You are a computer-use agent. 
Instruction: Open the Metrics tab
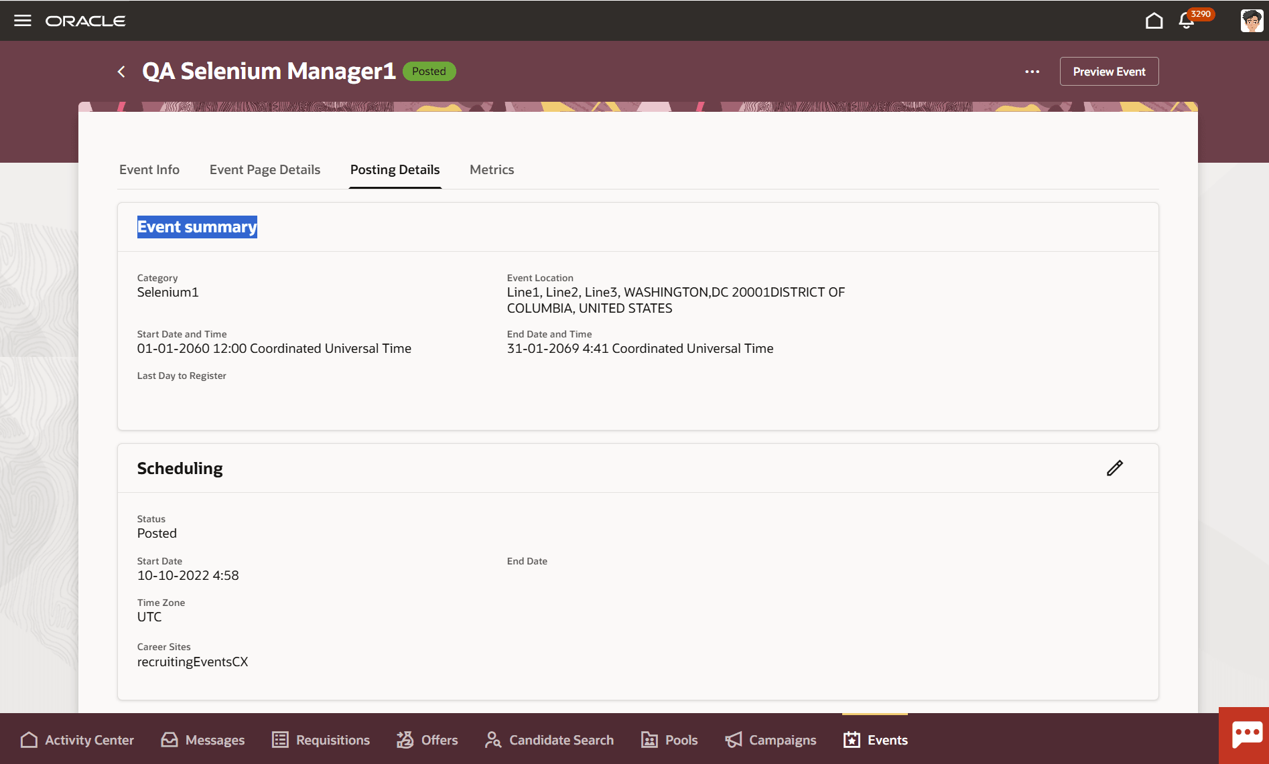(x=492, y=170)
